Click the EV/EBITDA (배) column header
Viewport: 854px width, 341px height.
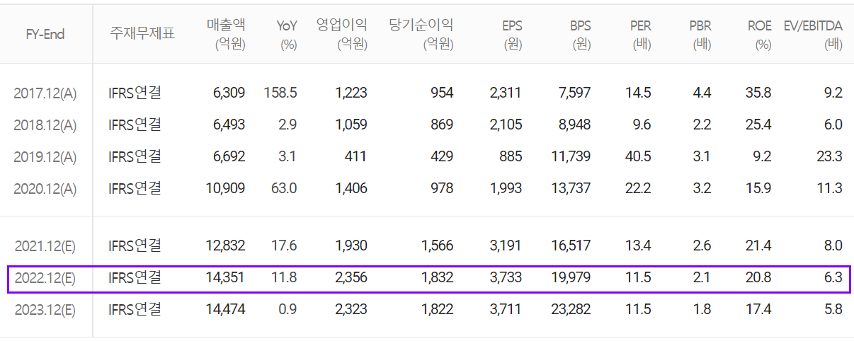(x=813, y=34)
